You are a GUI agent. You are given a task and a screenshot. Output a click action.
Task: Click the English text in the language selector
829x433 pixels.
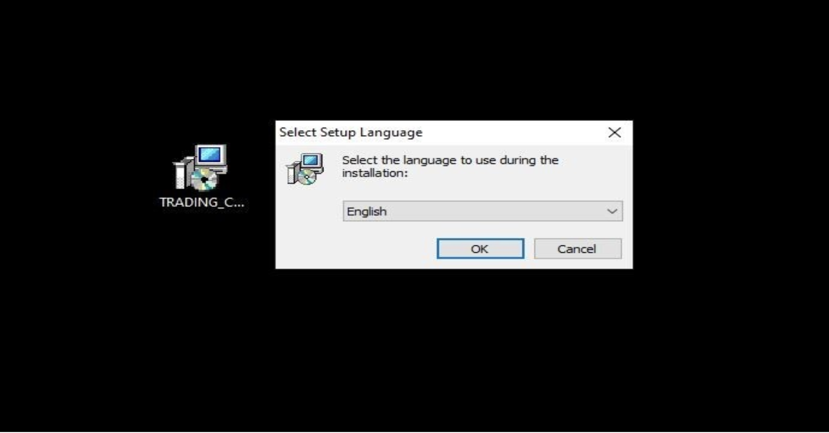coord(367,211)
